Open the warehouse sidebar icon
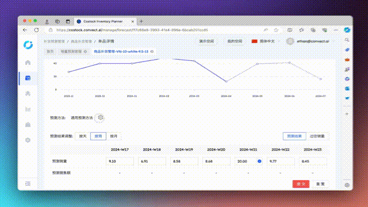The width and height of the screenshot is (368, 207). [x=28, y=124]
